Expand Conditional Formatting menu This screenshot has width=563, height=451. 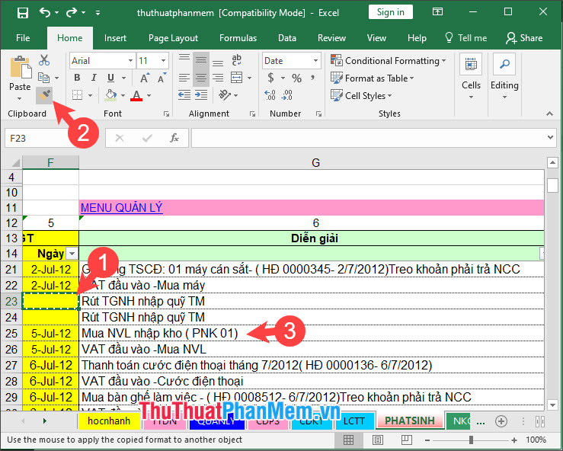388,61
